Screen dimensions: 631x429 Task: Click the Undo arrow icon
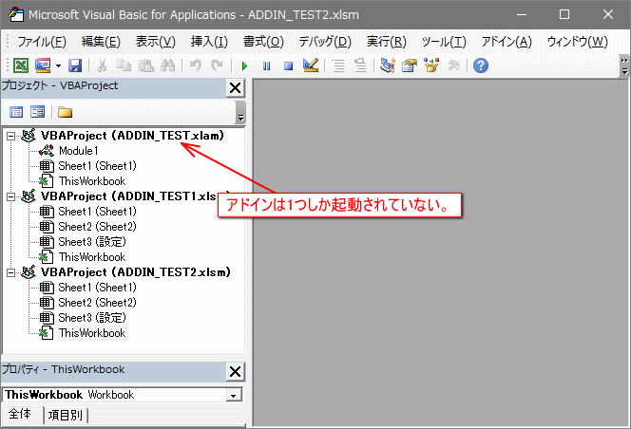196,65
